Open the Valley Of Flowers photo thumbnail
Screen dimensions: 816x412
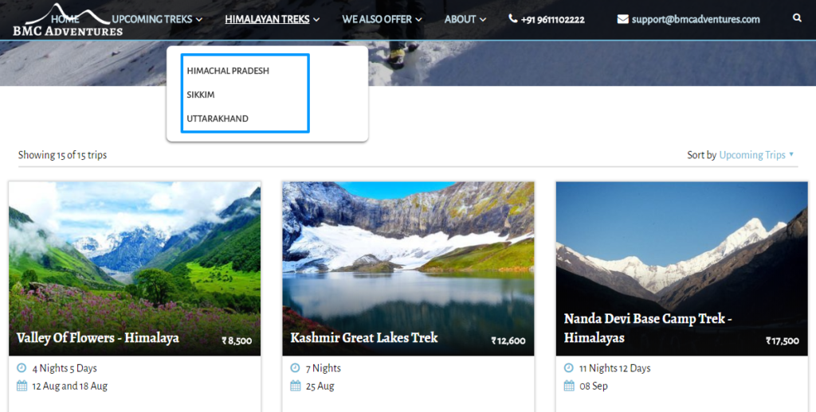135,255
